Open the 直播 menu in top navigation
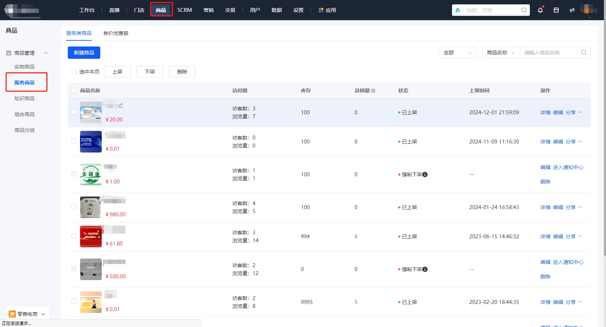The height and width of the screenshot is (327, 606). pos(114,10)
